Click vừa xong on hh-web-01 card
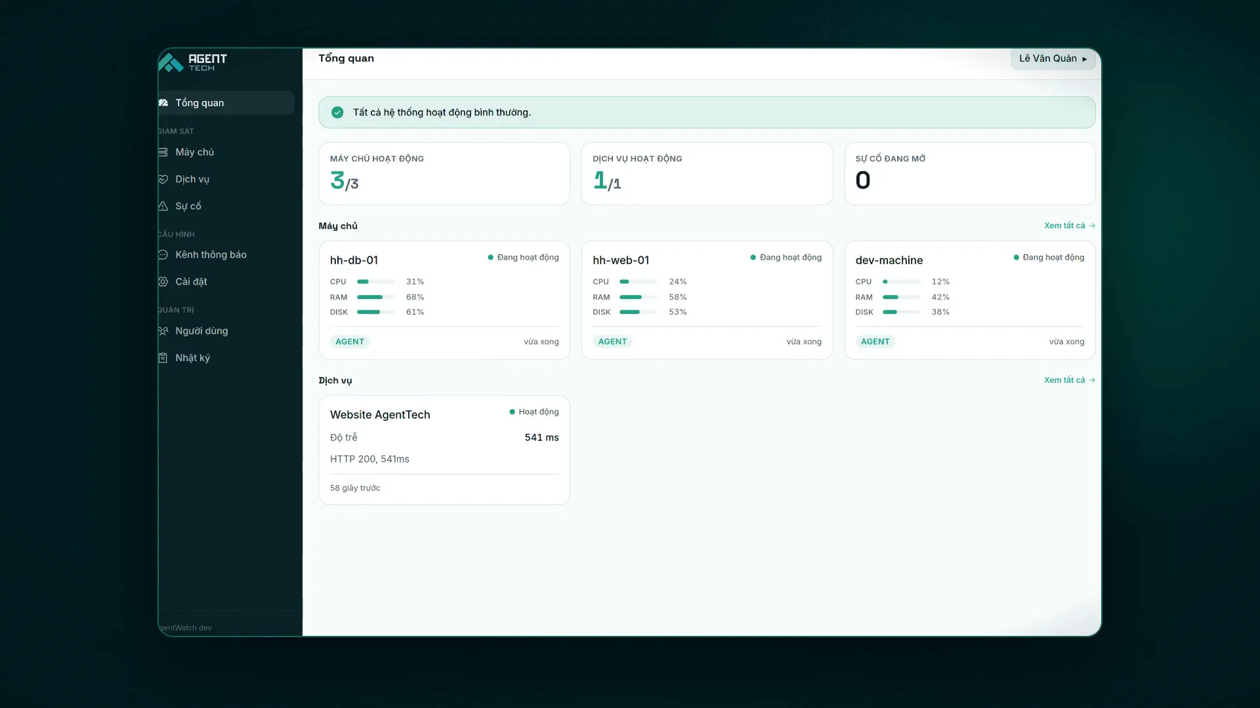The image size is (1260, 708). pyautogui.click(x=804, y=342)
